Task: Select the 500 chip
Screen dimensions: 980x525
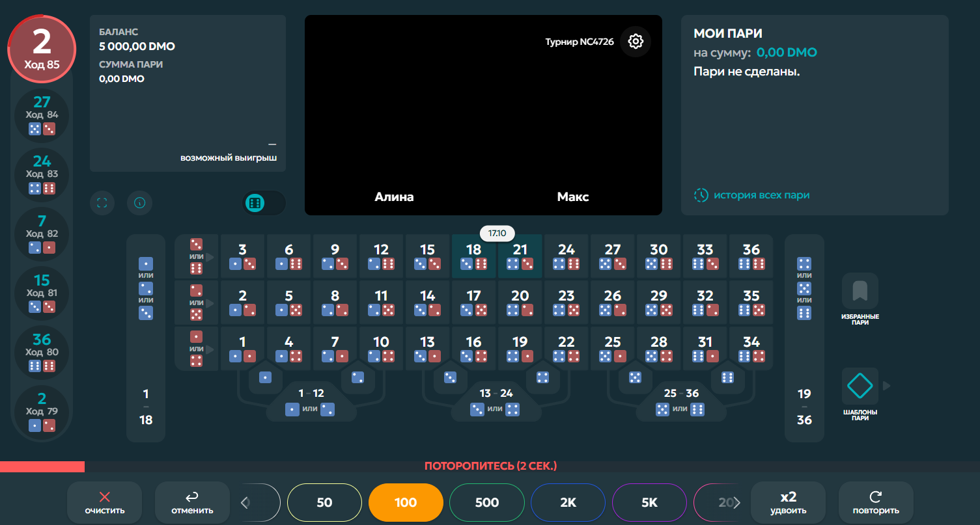Action: coord(487,502)
